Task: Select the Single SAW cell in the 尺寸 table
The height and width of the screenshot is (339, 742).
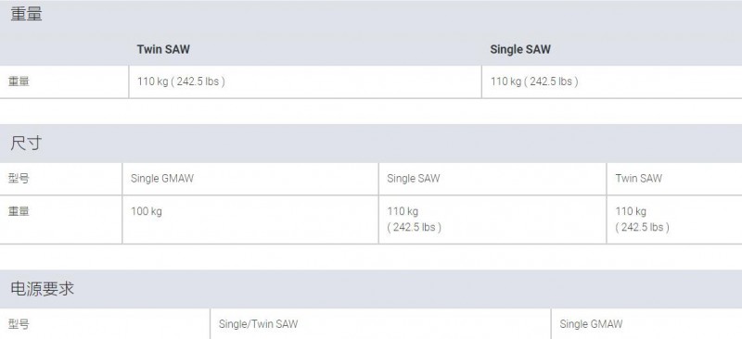Action: (493, 179)
